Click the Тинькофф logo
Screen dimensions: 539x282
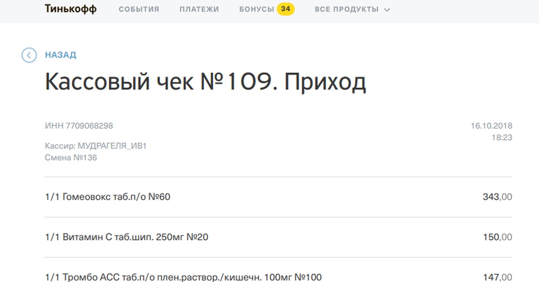[71, 9]
